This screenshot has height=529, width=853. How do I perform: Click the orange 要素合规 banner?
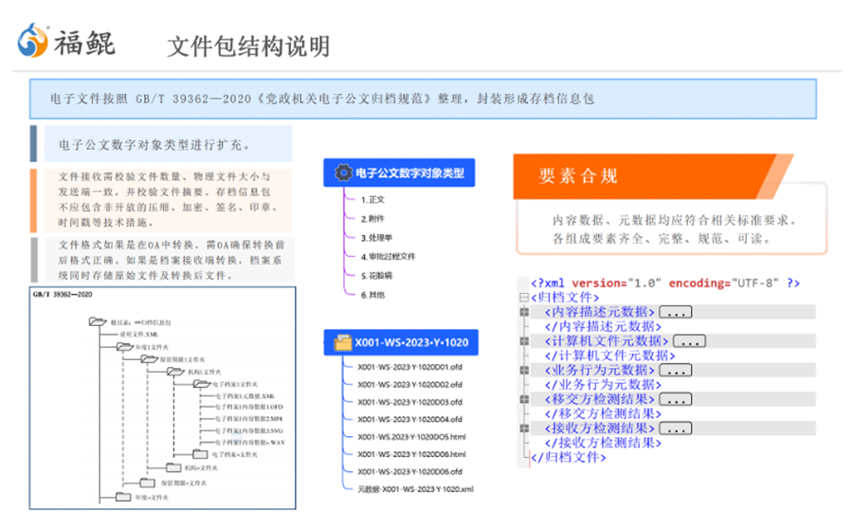pyautogui.click(x=663, y=175)
